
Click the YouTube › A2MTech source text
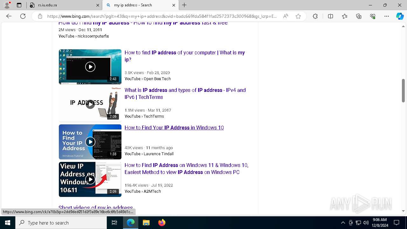point(143,191)
